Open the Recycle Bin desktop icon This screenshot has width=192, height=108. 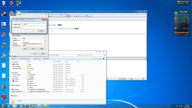click(x=4, y=4)
